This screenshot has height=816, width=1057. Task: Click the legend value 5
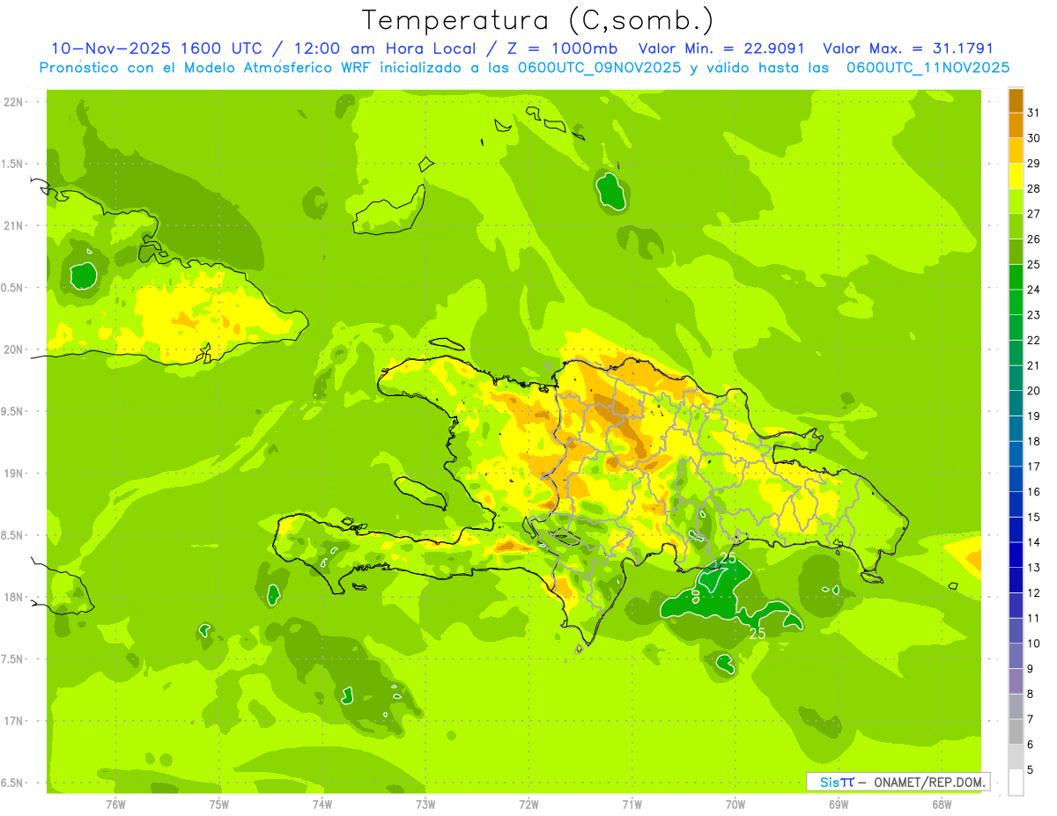click(x=1031, y=771)
